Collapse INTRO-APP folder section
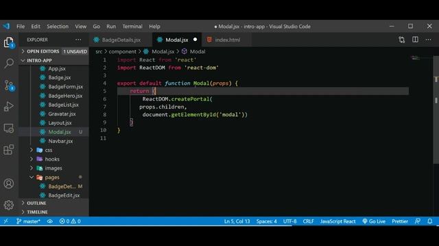This screenshot has width=439, height=246. 54,60
